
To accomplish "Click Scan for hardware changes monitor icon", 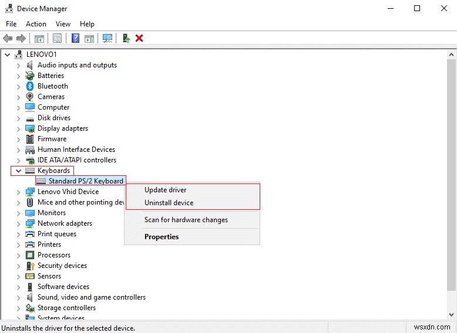I will (107, 38).
